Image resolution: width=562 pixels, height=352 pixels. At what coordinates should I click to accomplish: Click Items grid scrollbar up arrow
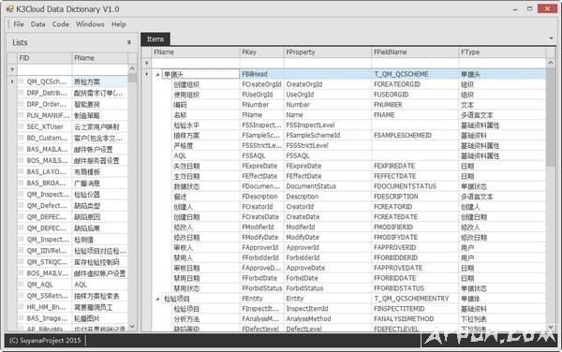pyautogui.click(x=551, y=63)
